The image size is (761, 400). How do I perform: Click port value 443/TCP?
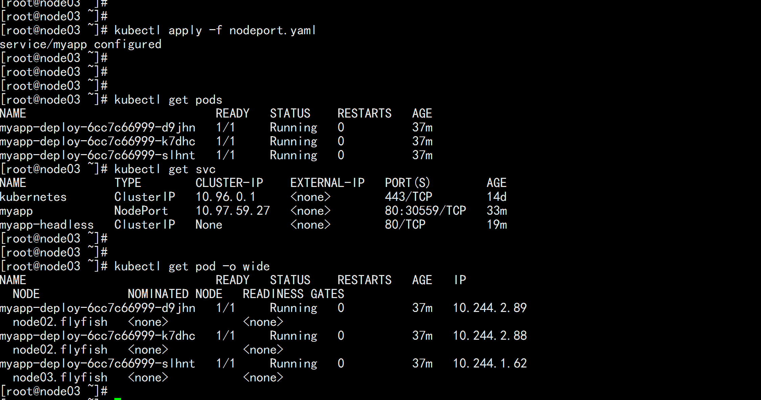point(408,197)
